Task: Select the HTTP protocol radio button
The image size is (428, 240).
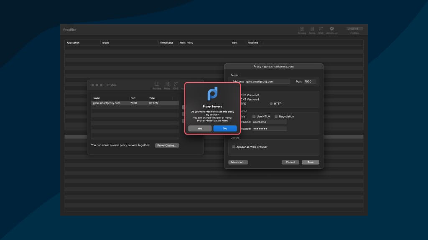Action: tap(271, 104)
